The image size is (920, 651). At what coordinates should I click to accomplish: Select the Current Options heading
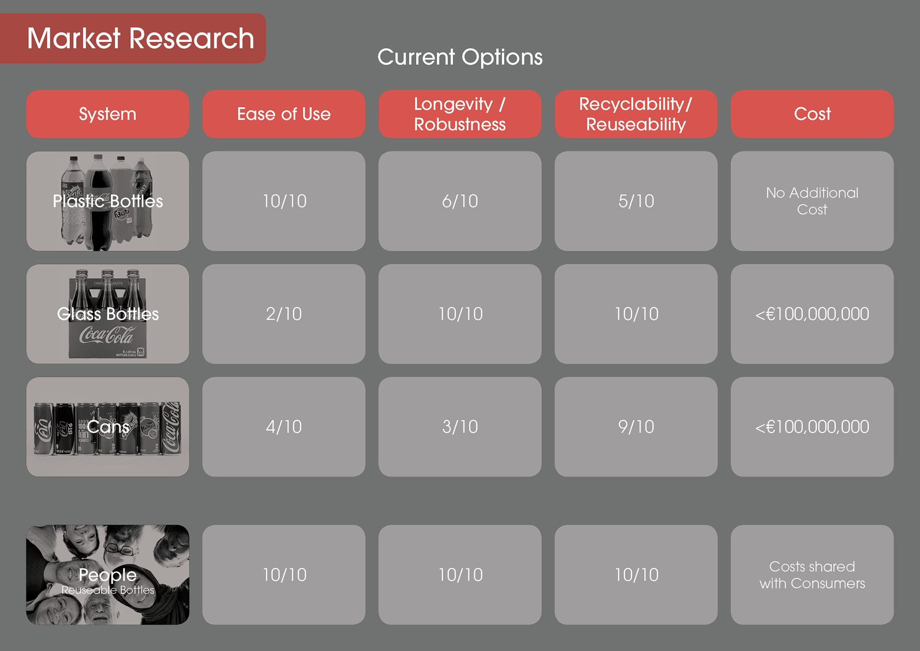point(460,57)
